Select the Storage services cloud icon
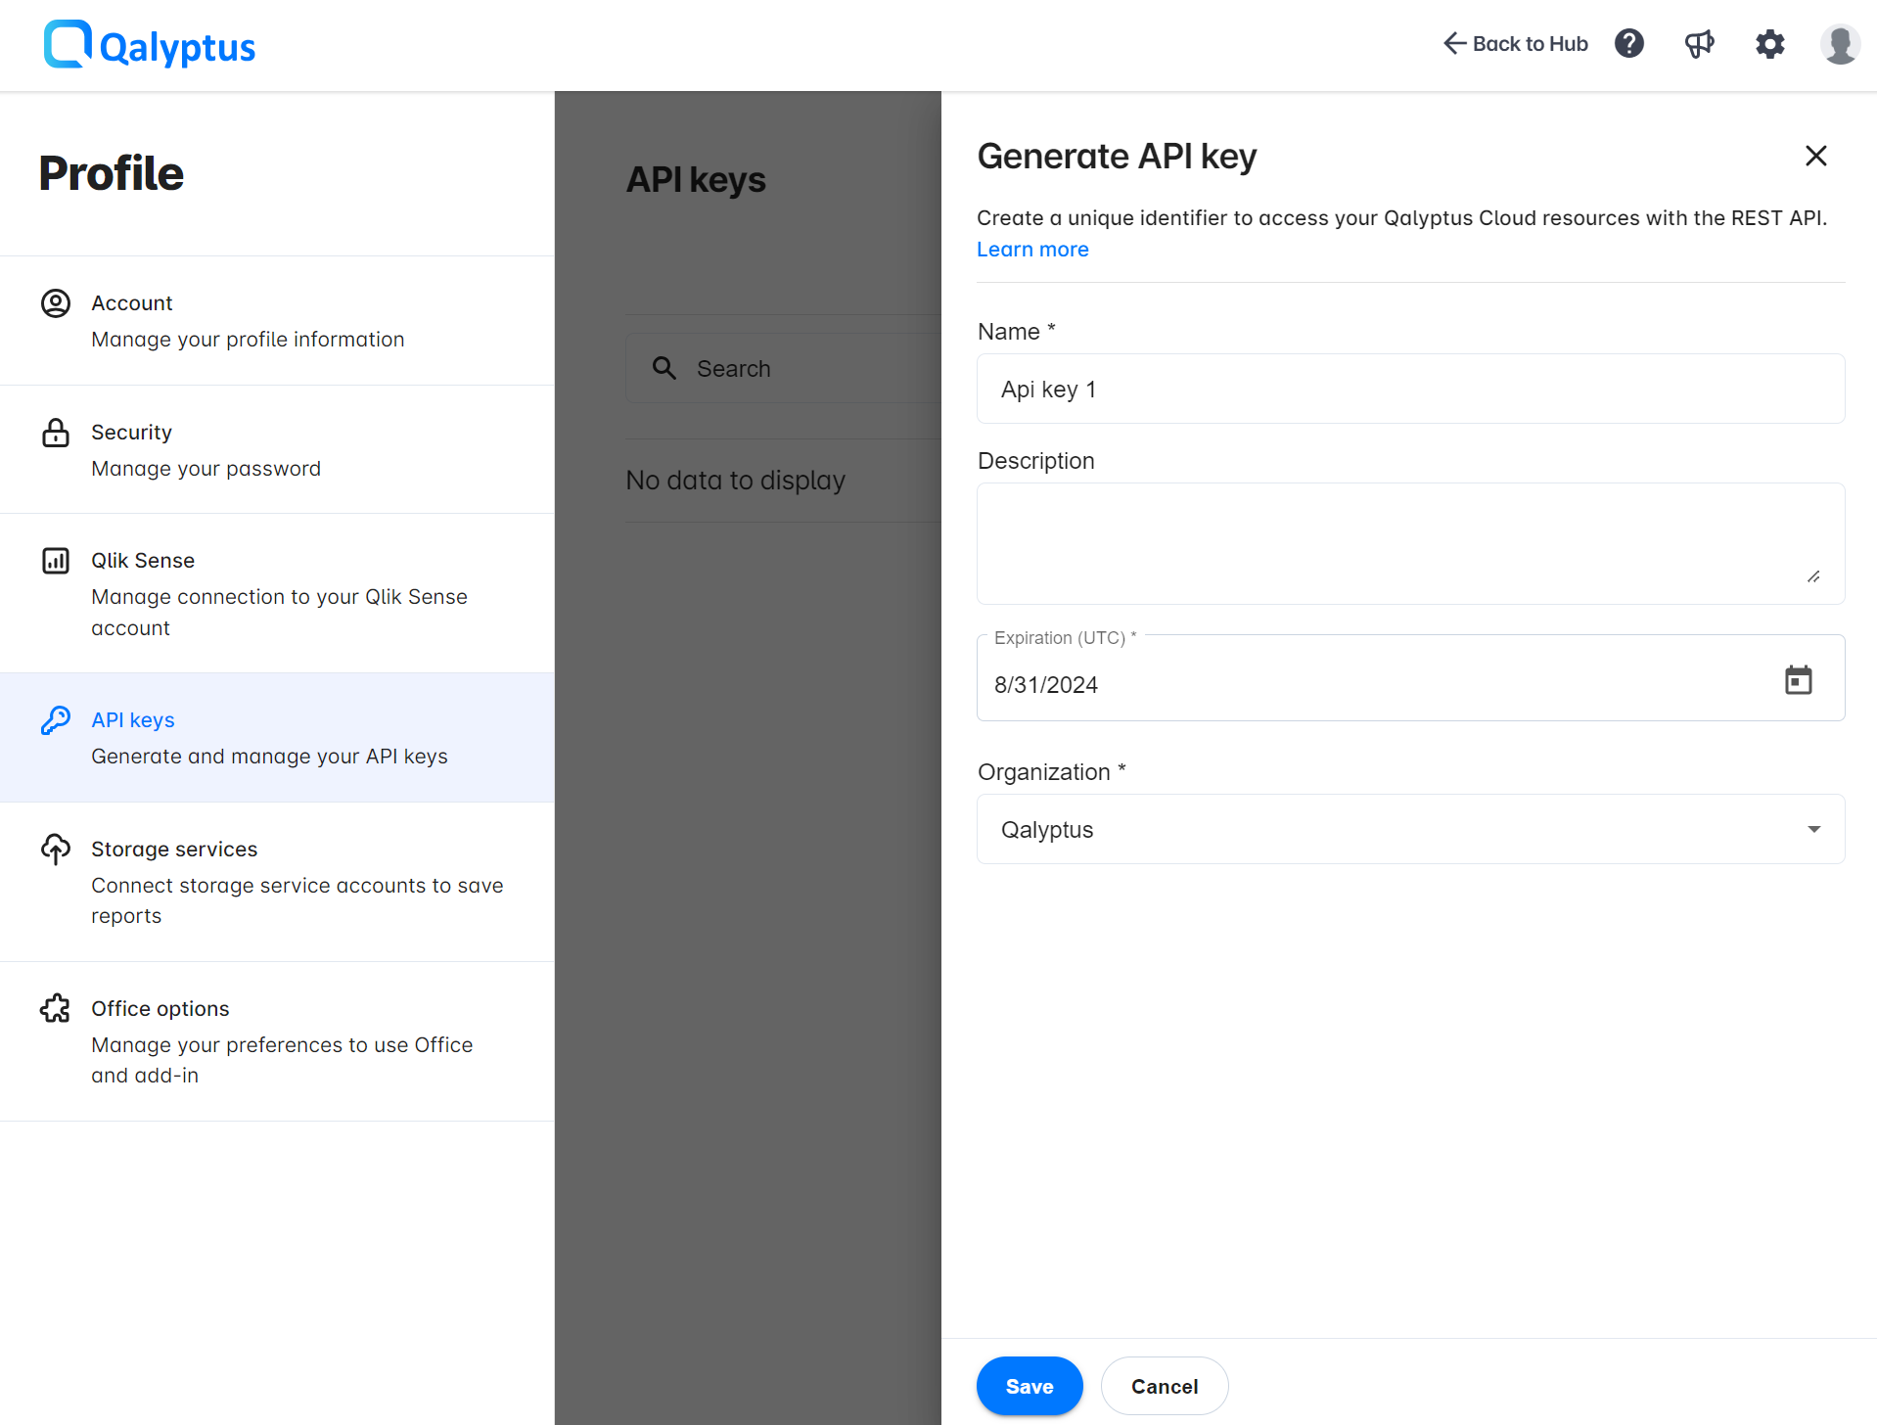Screen dimensions: 1877x1425 [56, 850]
